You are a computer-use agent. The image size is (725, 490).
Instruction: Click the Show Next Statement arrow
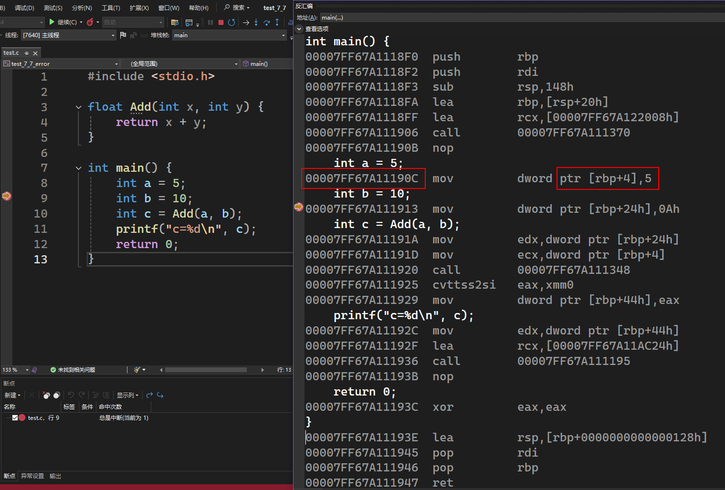coord(246,22)
